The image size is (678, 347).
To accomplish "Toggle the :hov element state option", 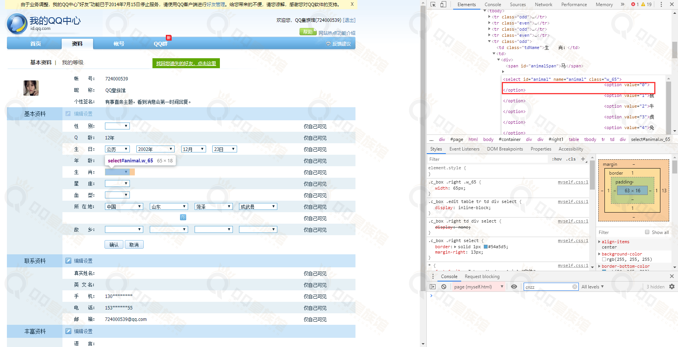I will pos(557,159).
